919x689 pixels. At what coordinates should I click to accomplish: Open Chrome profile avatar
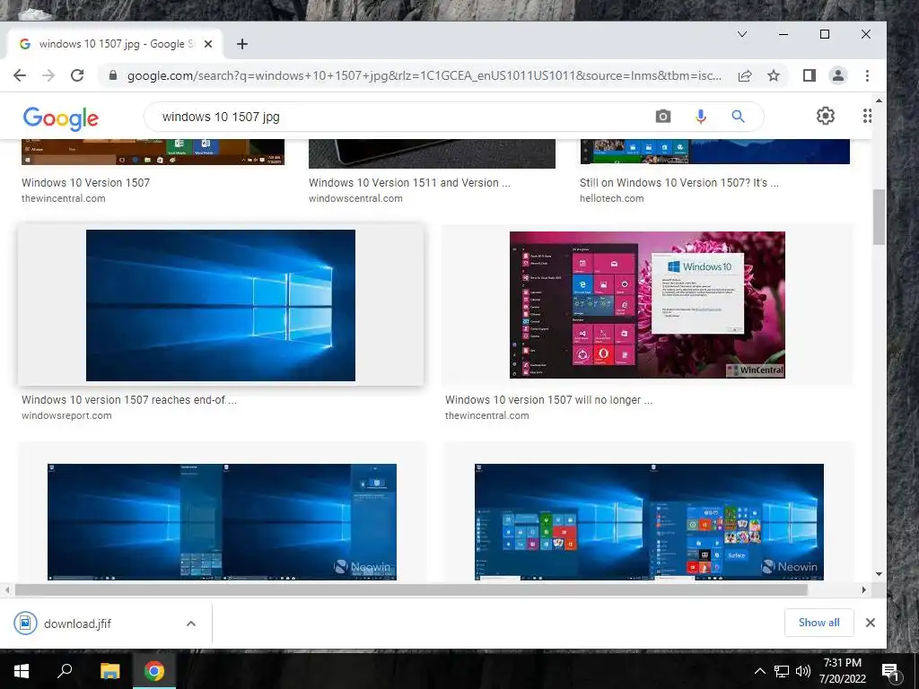838,75
